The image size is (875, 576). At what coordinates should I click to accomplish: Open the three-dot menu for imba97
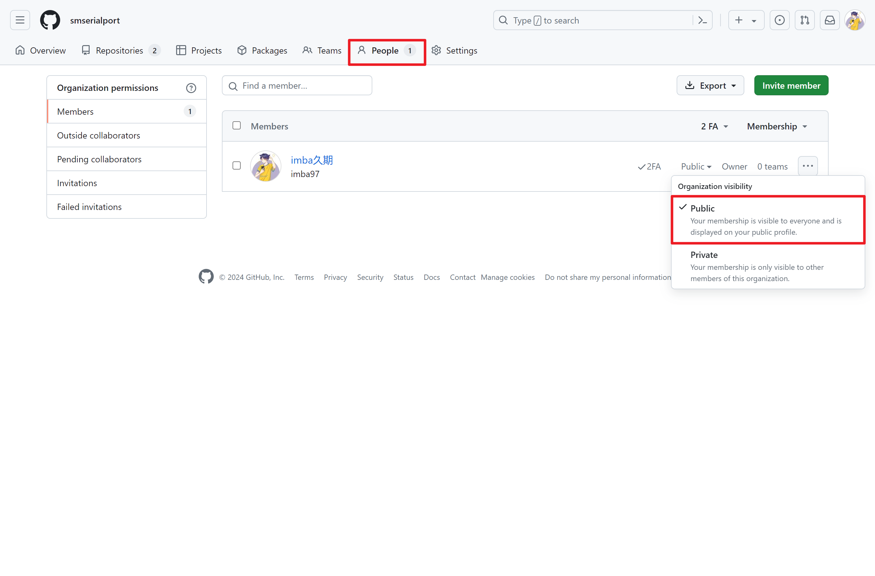807,166
